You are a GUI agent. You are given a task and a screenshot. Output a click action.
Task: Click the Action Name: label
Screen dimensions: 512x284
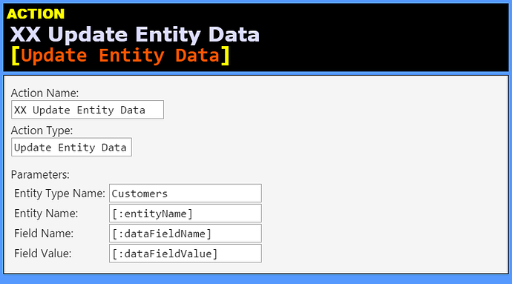45,93
